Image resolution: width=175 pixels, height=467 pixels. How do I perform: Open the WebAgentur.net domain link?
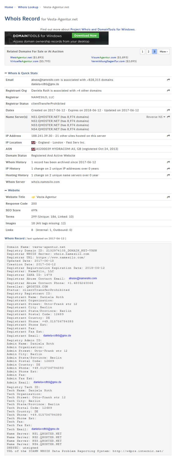(21, 58)
